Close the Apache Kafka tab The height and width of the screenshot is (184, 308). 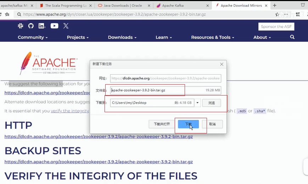[207, 6]
